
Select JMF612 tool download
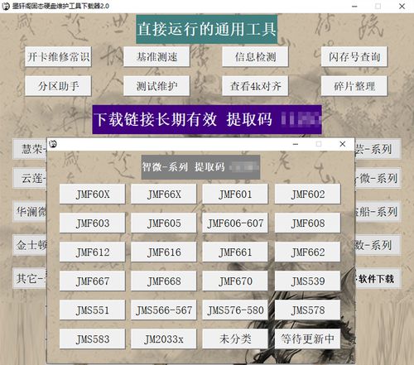tap(92, 252)
